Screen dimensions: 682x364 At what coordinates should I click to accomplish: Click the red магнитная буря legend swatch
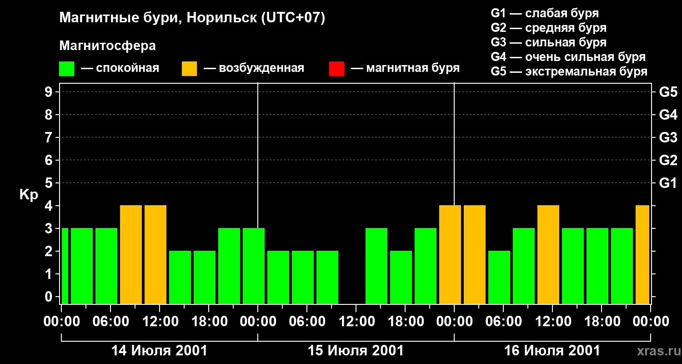(x=336, y=69)
